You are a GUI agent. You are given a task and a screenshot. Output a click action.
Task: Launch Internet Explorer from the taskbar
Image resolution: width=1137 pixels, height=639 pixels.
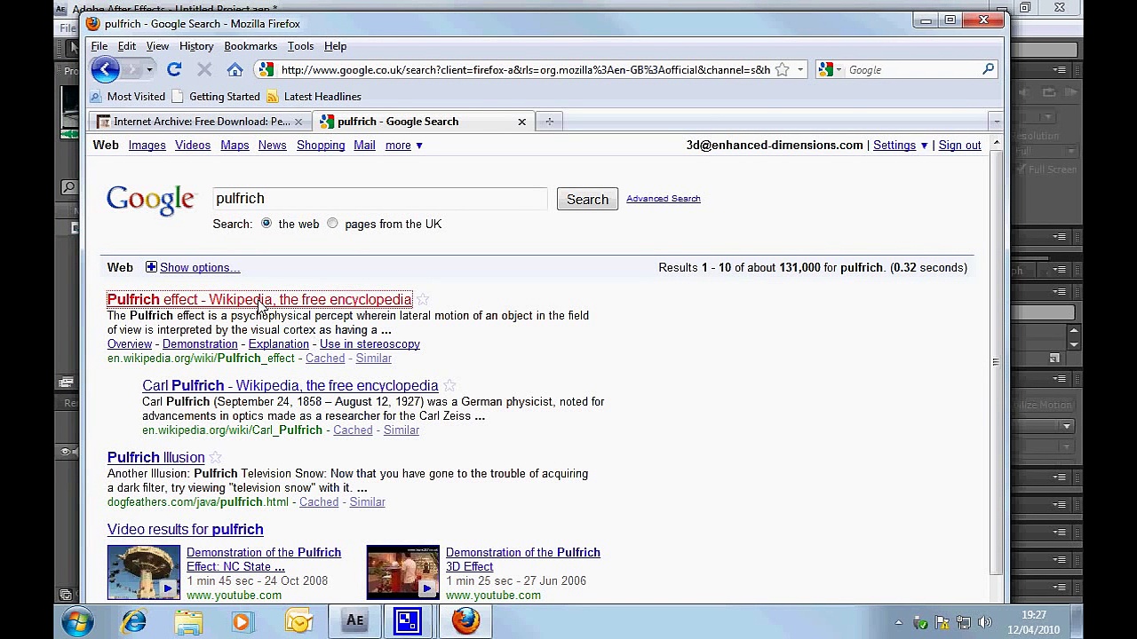coord(134,621)
